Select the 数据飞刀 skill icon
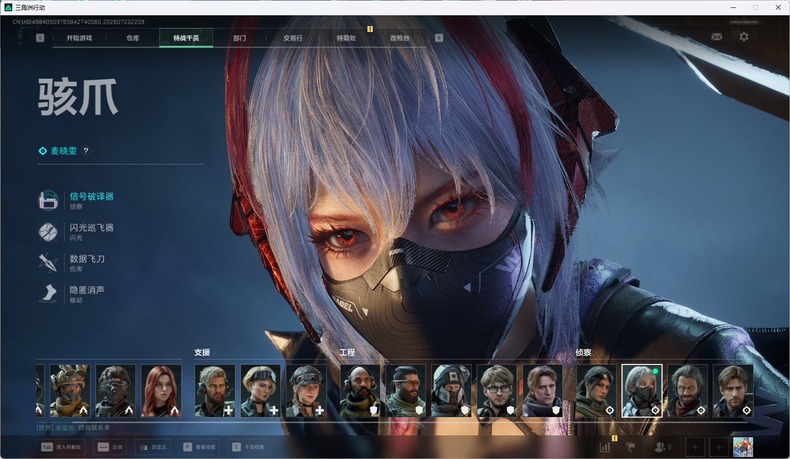This screenshot has height=459, width=790. coord(48,262)
